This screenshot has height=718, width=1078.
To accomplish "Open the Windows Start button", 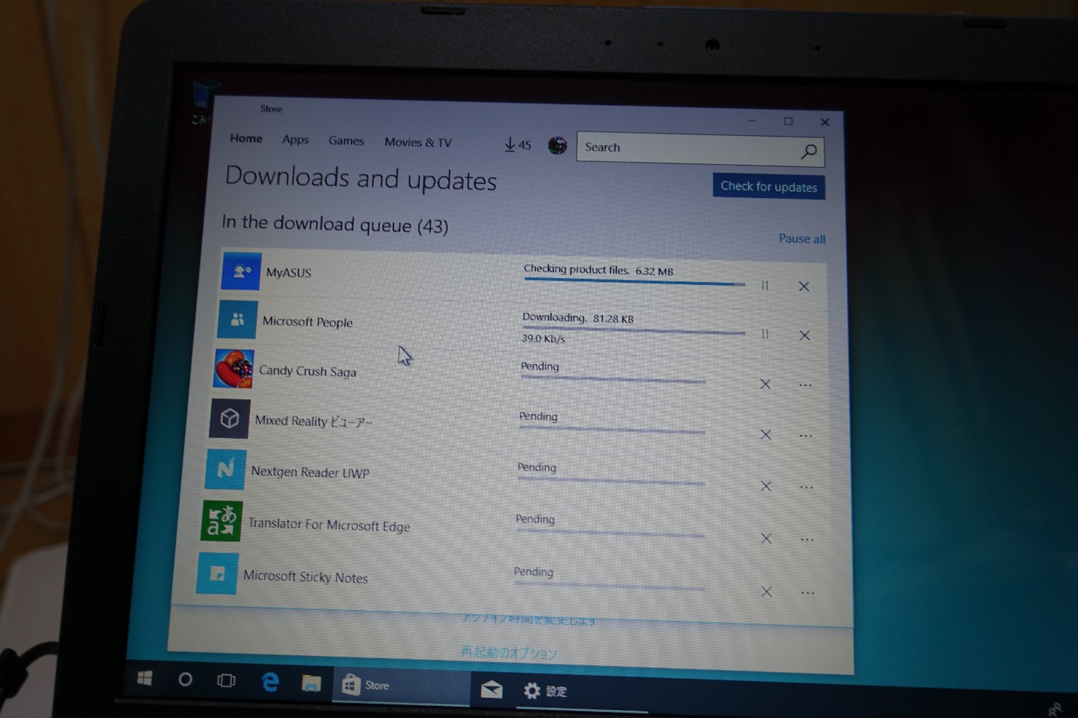I will tap(144, 678).
